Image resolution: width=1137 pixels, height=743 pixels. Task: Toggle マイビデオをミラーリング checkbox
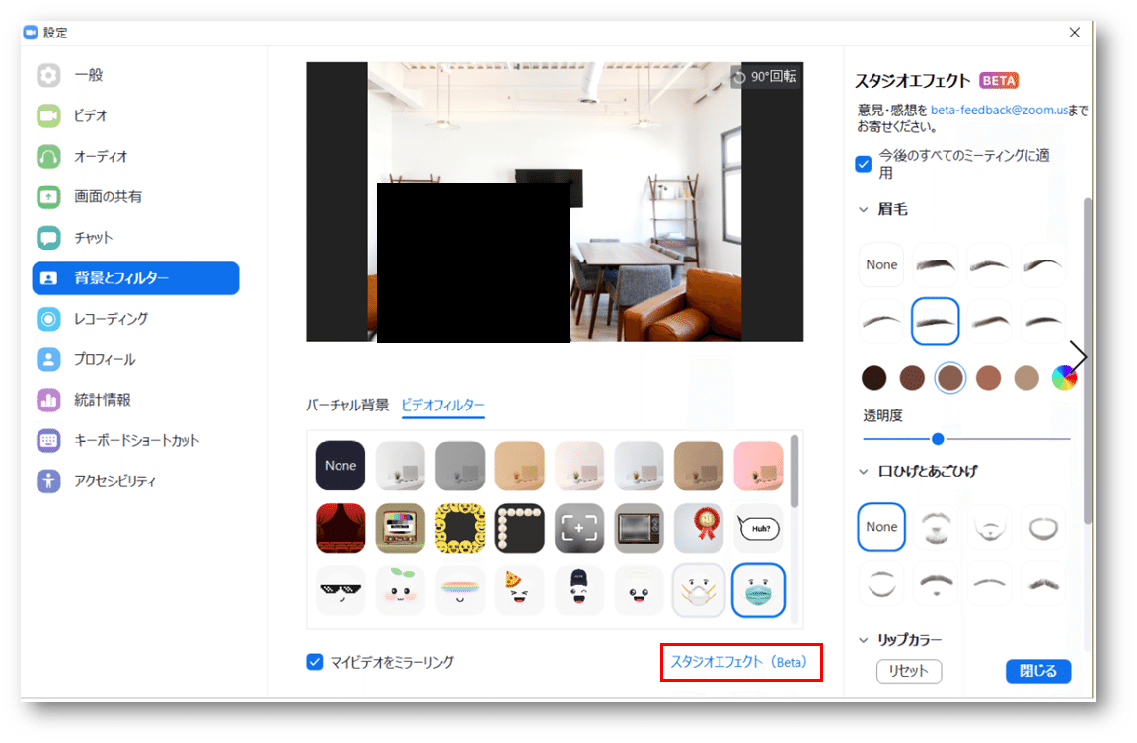click(314, 662)
